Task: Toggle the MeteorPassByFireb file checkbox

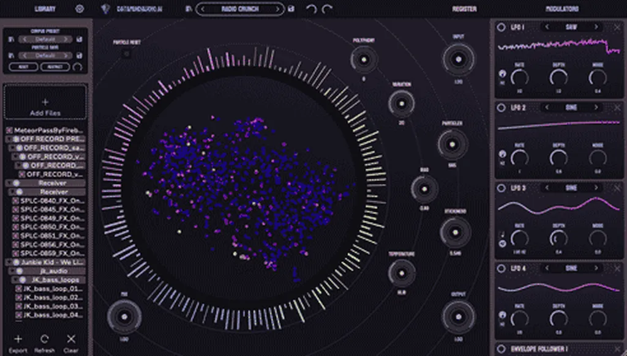Action: 9,131
